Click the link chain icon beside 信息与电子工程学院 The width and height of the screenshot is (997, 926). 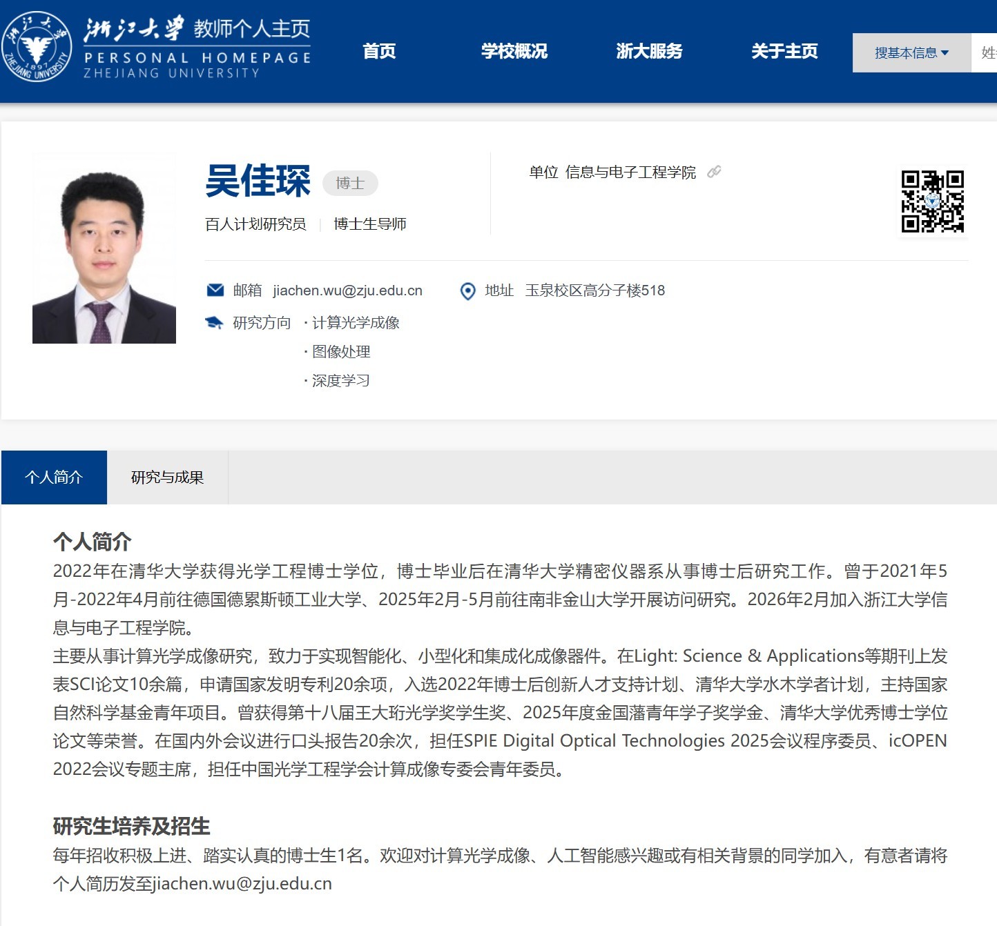[714, 172]
